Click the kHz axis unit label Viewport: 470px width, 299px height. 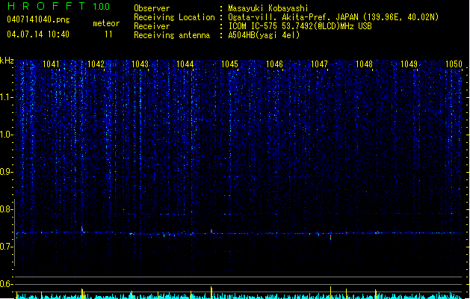tap(7, 61)
